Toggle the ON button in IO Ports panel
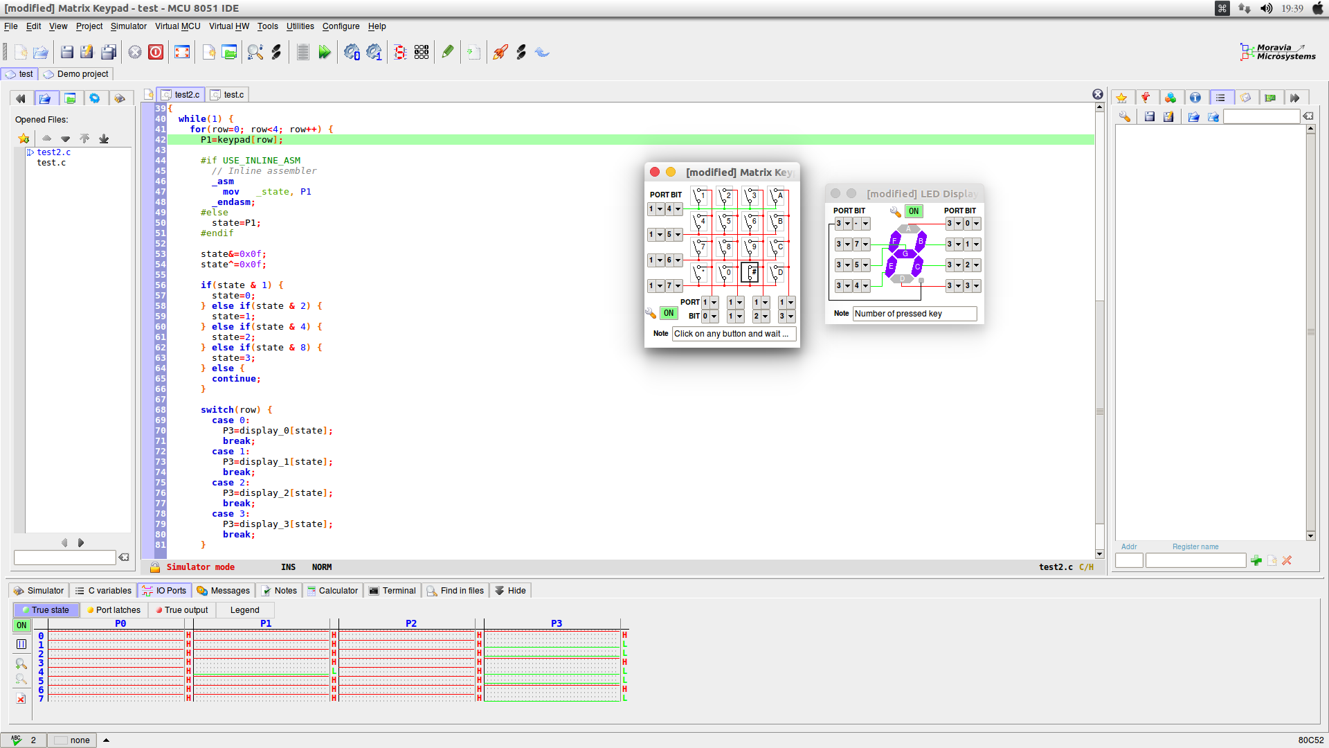 point(21,625)
